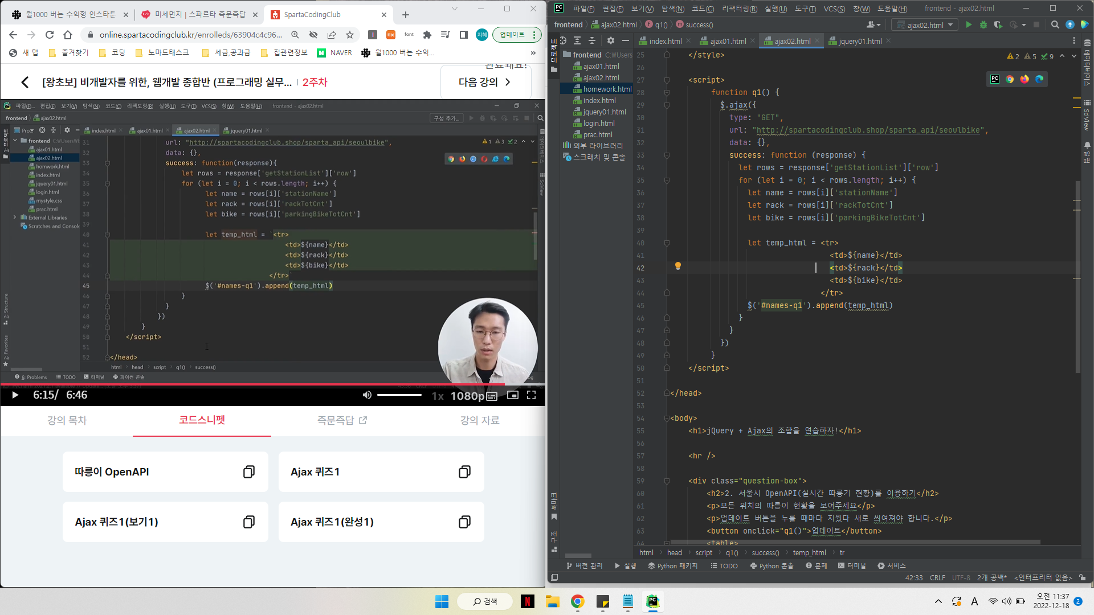1094x615 pixels.
Task: Go to Chrome home page icon
Action: click(x=68, y=35)
